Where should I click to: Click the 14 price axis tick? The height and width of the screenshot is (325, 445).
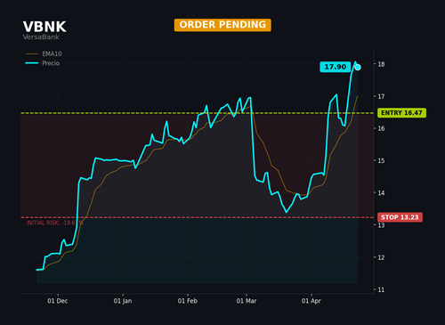(x=381, y=193)
